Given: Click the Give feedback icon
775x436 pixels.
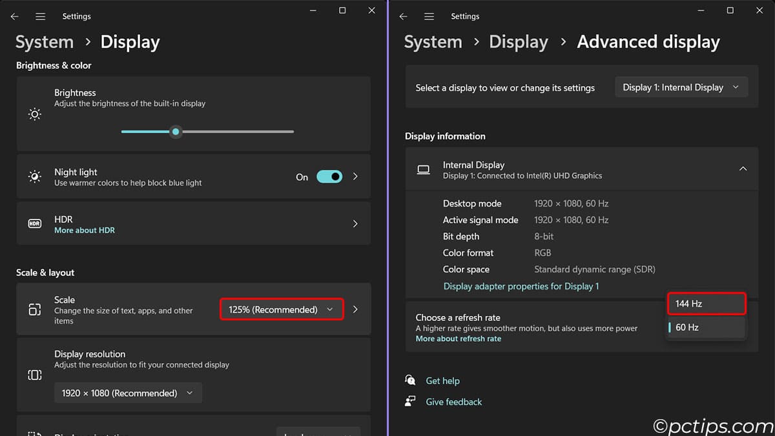Looking at the screenshot, I should (x=411, y=401).
